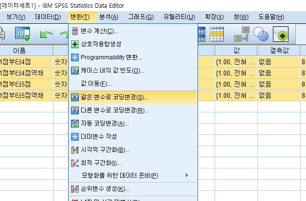Click the question icon beside 케이스 내의 값 빈도
The image size is (306, 201).
click(75, 71)
